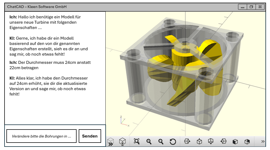Close the ChatCAD window
The width and height of the screenshot is (270, 150).
pos(260,7)
